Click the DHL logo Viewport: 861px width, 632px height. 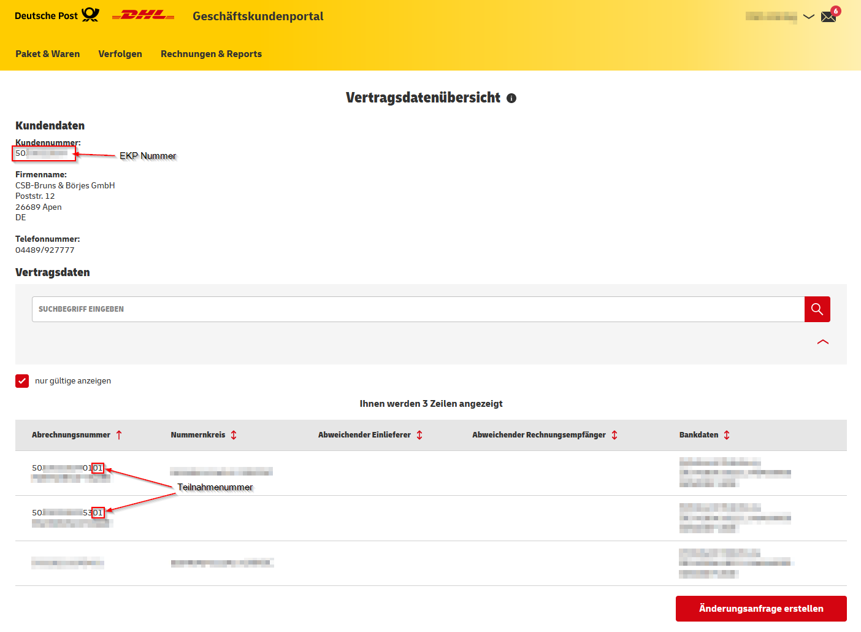pyautogui.click(x=143, y=15)
